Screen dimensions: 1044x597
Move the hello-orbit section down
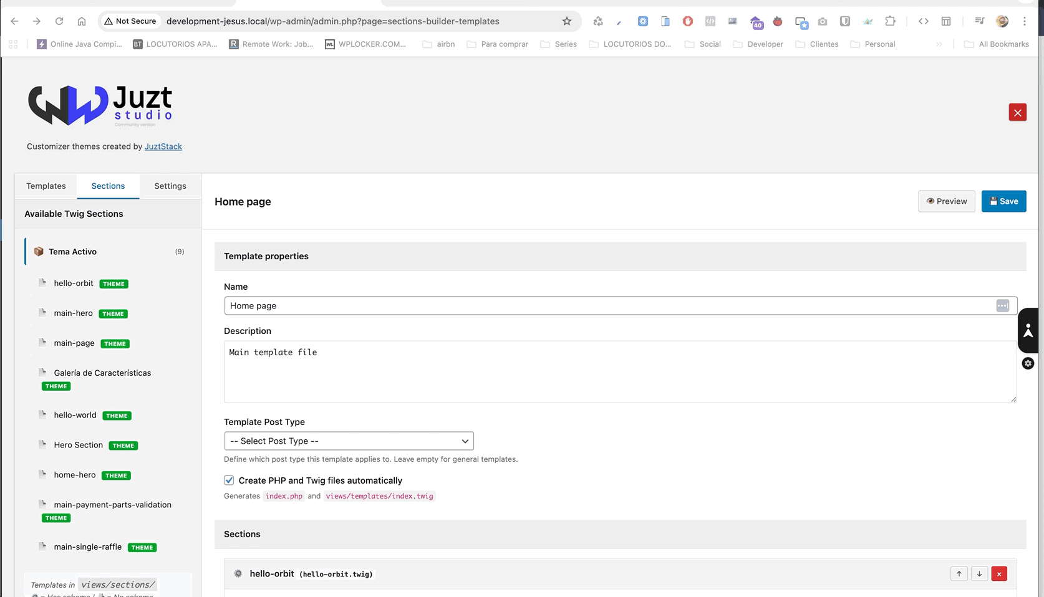point(979,574)
